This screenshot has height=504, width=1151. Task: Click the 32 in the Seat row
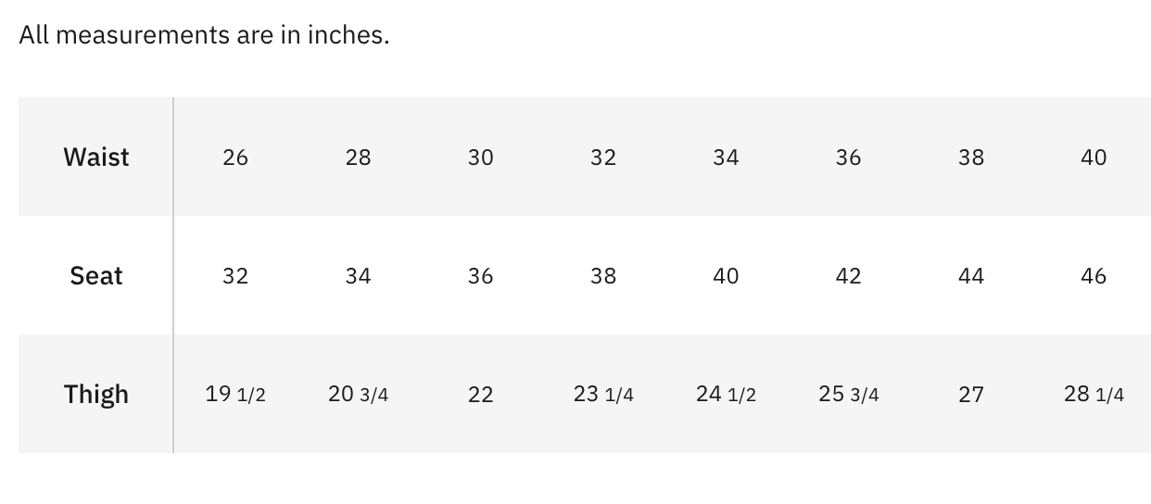pyautogui.click(x=235, y=276)
